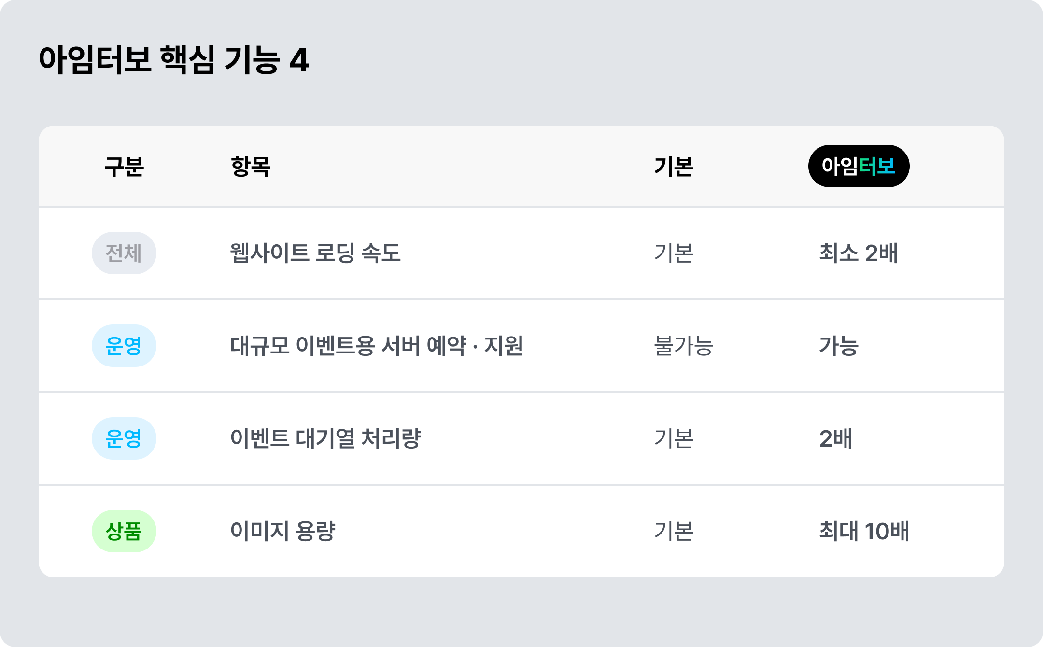Click the 아임터보 핵심 기능 4 heading
The width and height of the screenshot is (1043, 647).
point(173,60)
